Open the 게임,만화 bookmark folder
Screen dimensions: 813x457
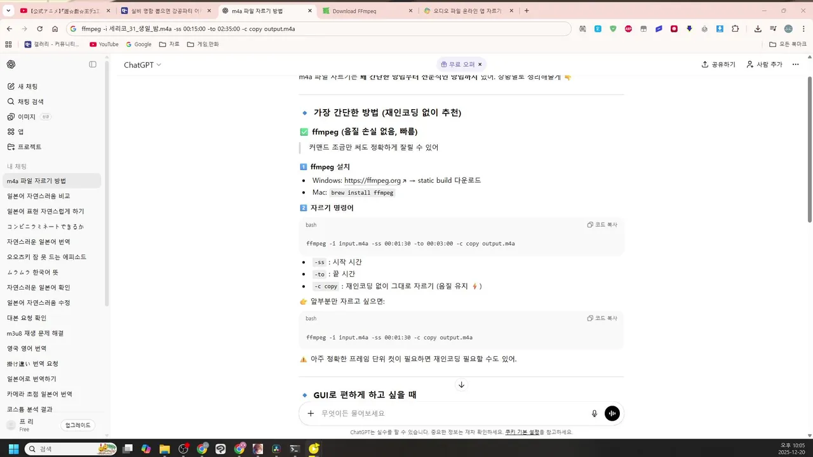coord(203,44)
